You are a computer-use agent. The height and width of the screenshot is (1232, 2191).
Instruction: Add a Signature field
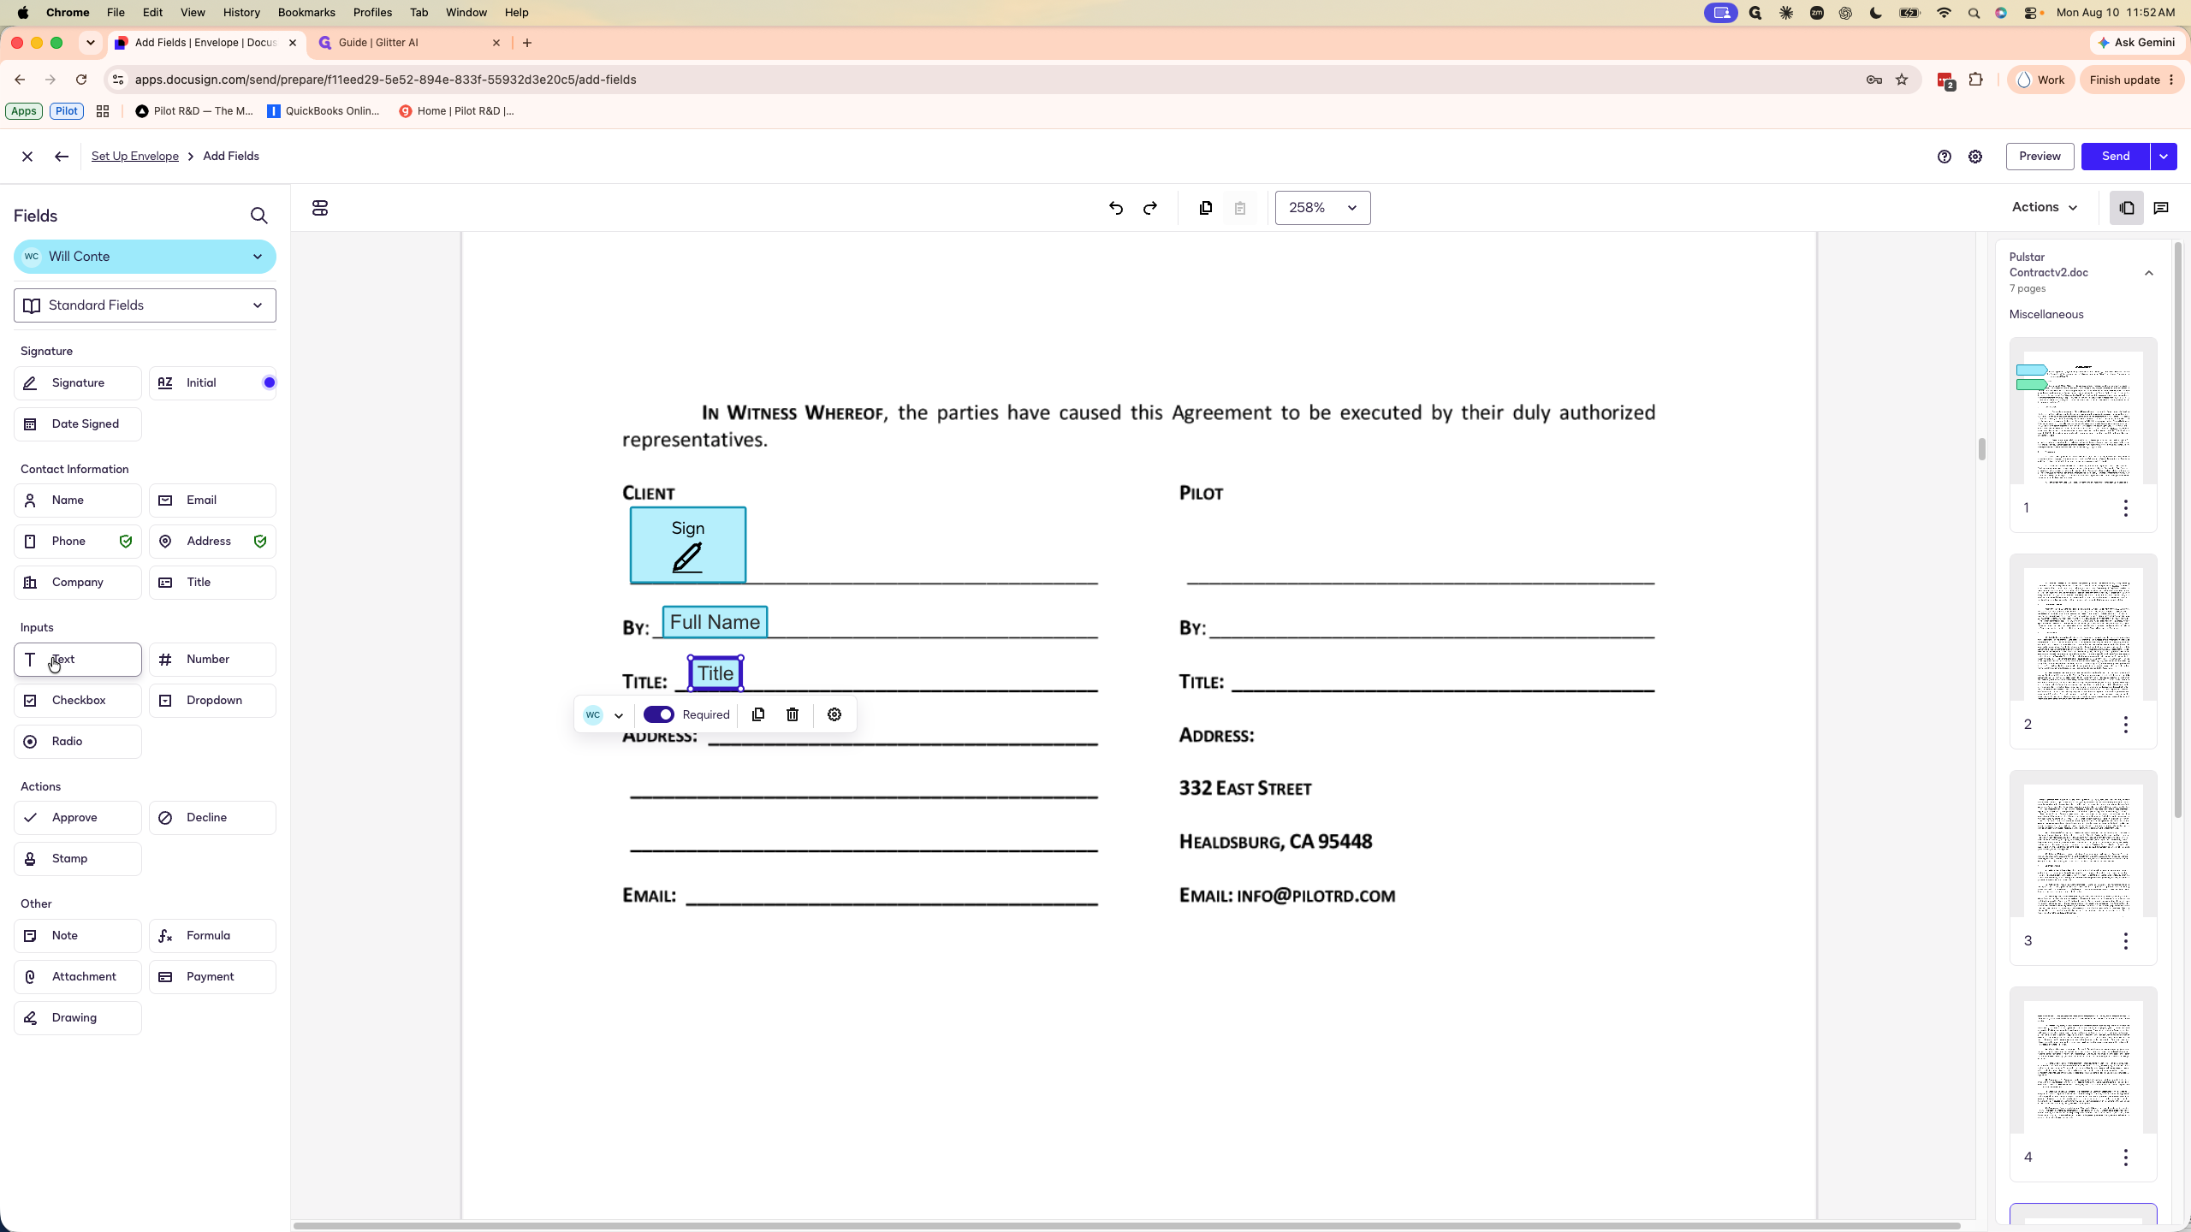click(78, 382)
